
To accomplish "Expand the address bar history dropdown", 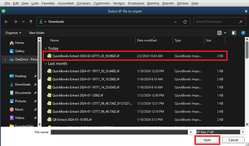I will [x=175, y=22].
